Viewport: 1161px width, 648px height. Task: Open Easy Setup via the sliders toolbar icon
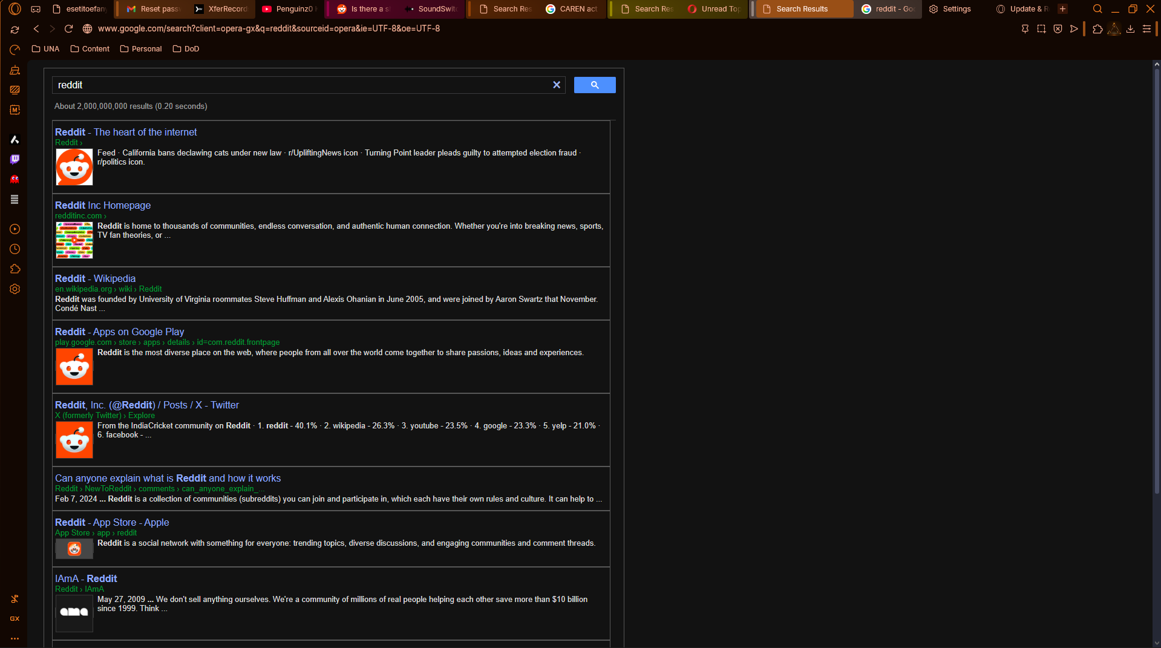coord(1146,28)
